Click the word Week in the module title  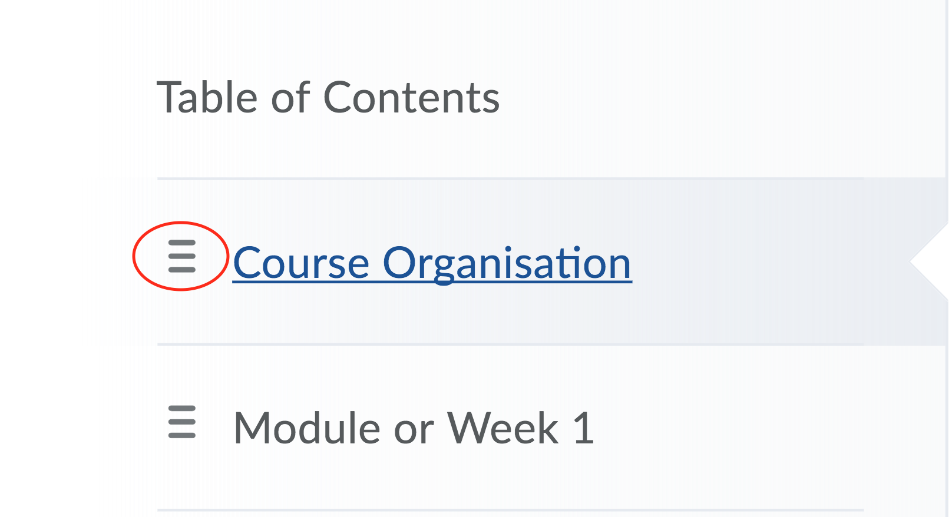503,428
